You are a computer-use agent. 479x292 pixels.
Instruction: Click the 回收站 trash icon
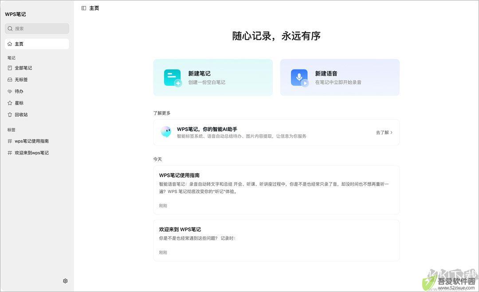pos(10,115)
